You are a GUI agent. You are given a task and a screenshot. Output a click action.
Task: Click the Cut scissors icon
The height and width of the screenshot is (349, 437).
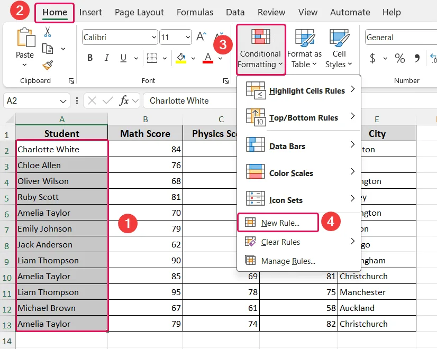tap(48, 32)
